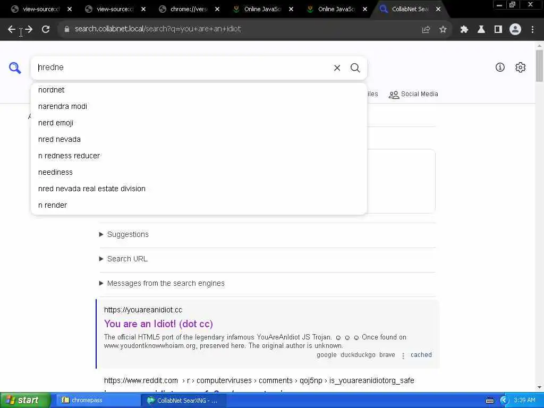Switch to chromepass taskbar window
Screen dimensions: 544x408
click(x=98, y=401)
